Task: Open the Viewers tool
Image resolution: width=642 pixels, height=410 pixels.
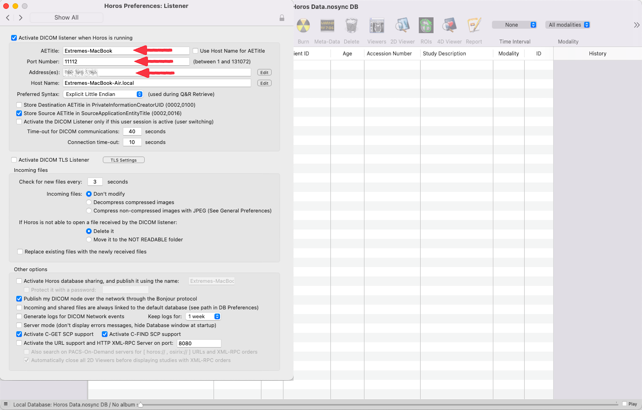Action: (377, 25)
